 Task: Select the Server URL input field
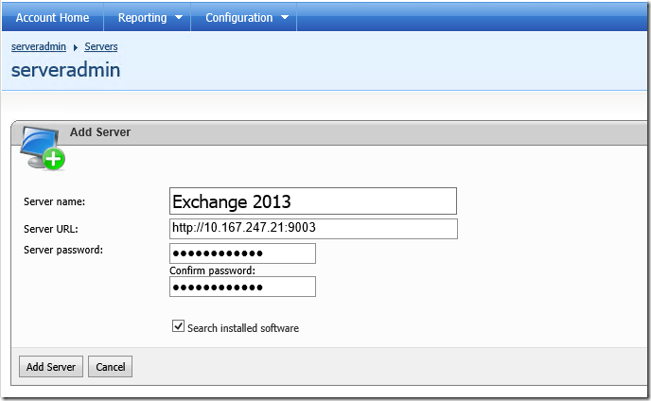coord(313,229)
